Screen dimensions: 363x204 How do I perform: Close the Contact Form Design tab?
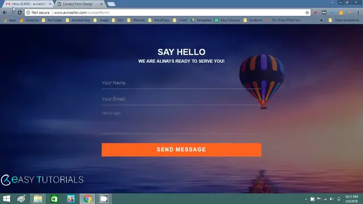coord(102,4)
